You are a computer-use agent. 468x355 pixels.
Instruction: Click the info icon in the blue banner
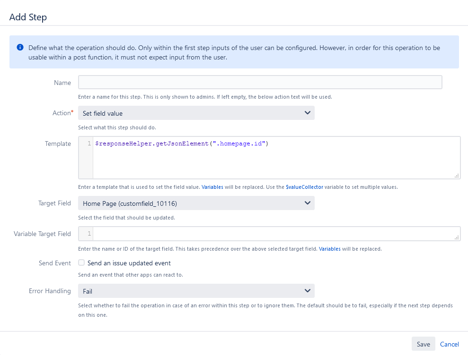(x=20, y=48)
